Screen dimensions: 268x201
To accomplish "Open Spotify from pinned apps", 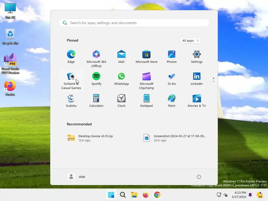I will point(96,79).
